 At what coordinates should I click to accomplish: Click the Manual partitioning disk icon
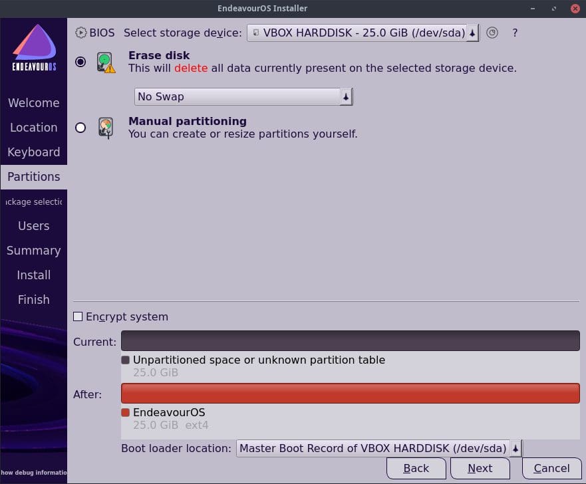point(106,128)
